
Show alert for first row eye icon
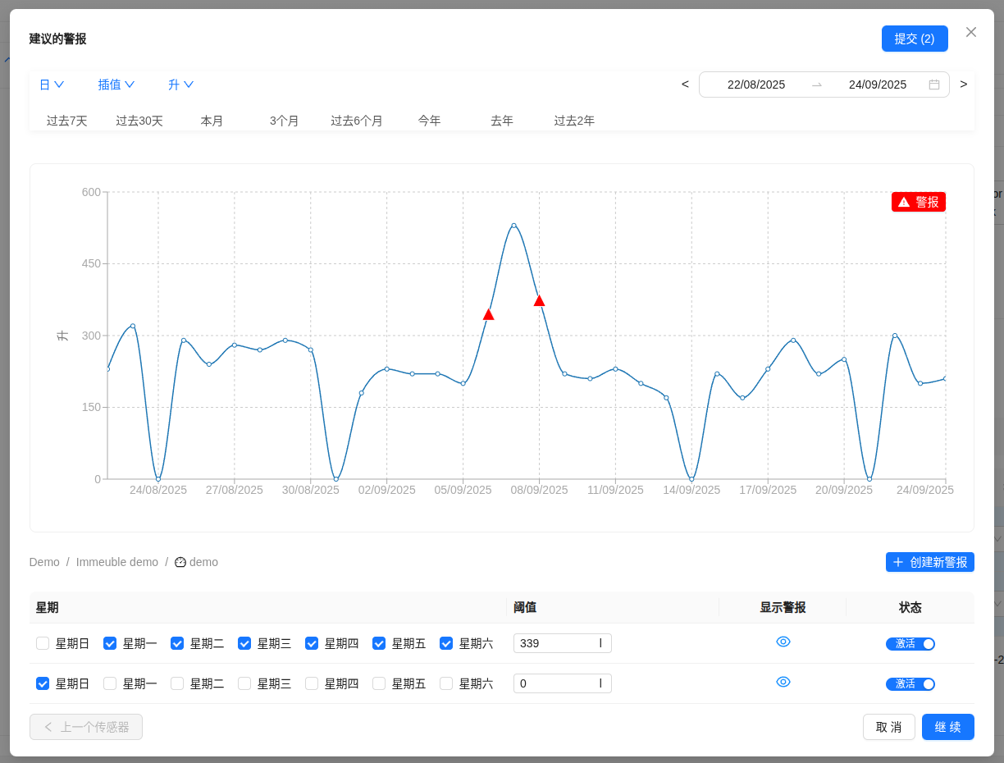point(783,642)
